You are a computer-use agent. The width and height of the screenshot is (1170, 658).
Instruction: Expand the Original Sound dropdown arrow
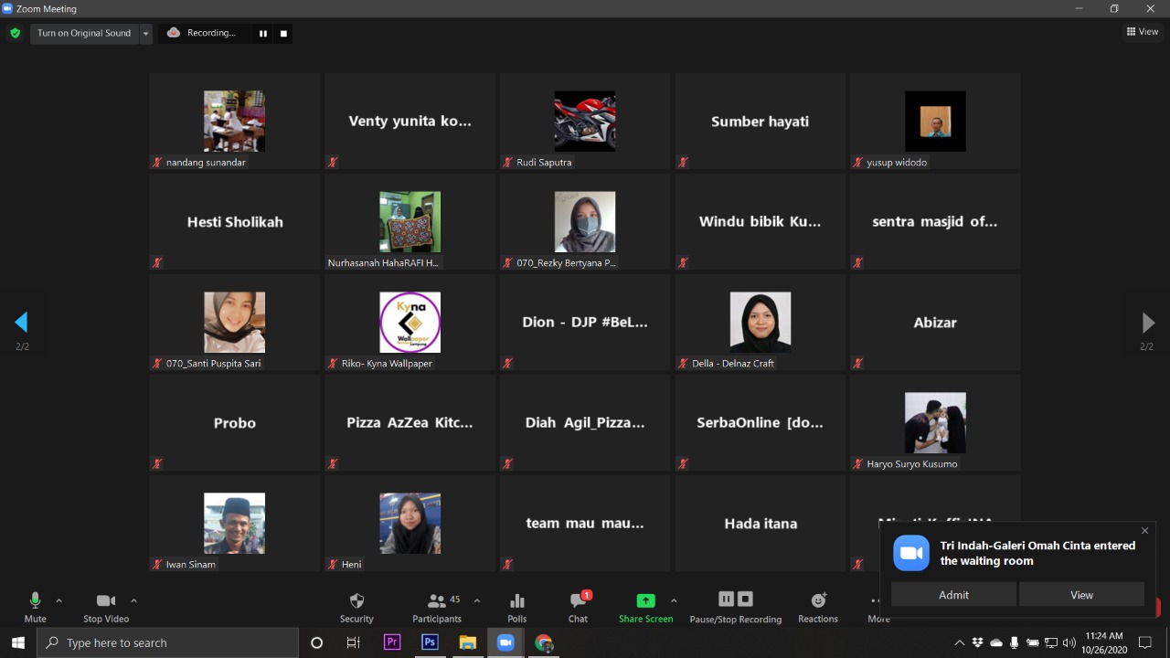pyautogui.click(x=145, y=33)
